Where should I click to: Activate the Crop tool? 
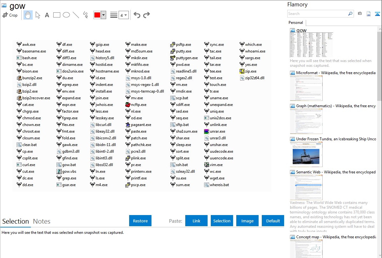(x=10, y=15)
